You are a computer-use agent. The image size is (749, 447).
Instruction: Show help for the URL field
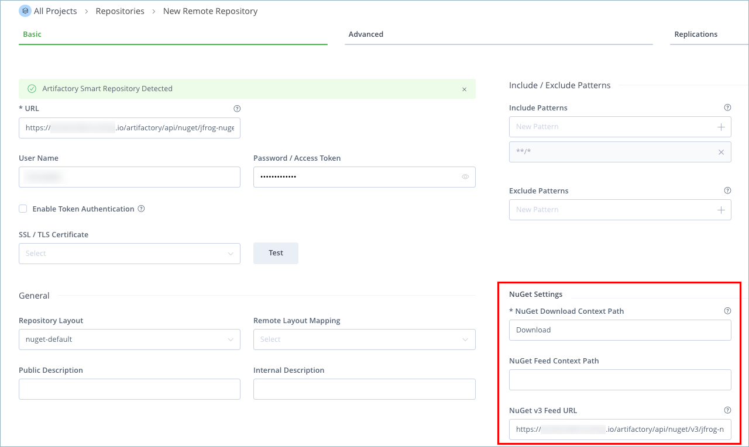[x=237, y=109]
